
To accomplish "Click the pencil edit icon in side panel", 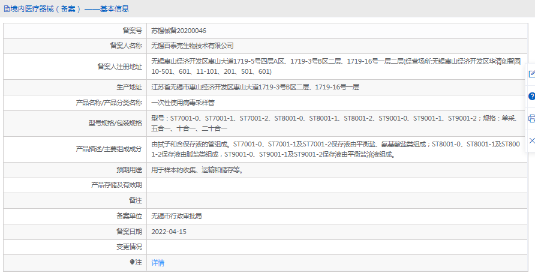I will 531,74.
